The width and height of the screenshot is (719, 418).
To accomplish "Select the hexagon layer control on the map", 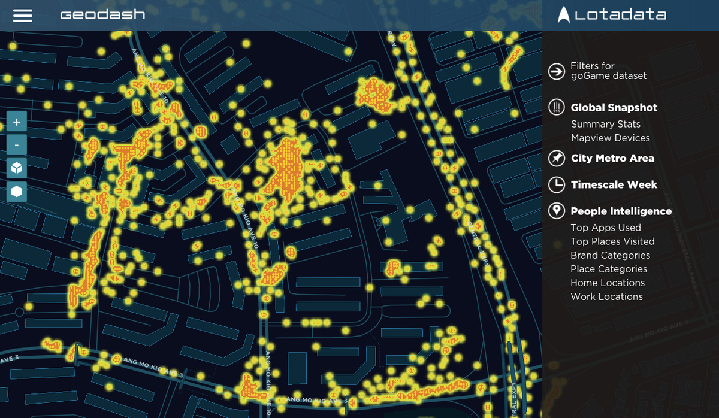I will coord(17,192).
